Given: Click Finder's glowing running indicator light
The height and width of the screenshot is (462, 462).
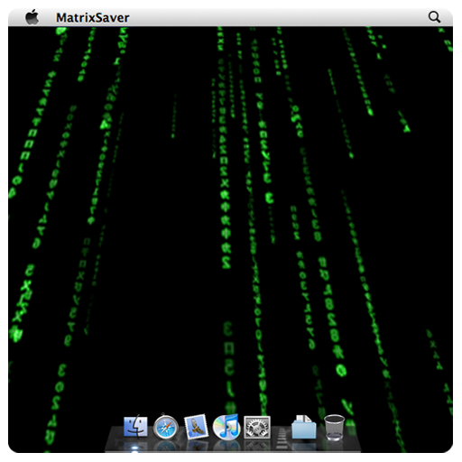Looking at the screenshot, I should (x=135, y=448).
